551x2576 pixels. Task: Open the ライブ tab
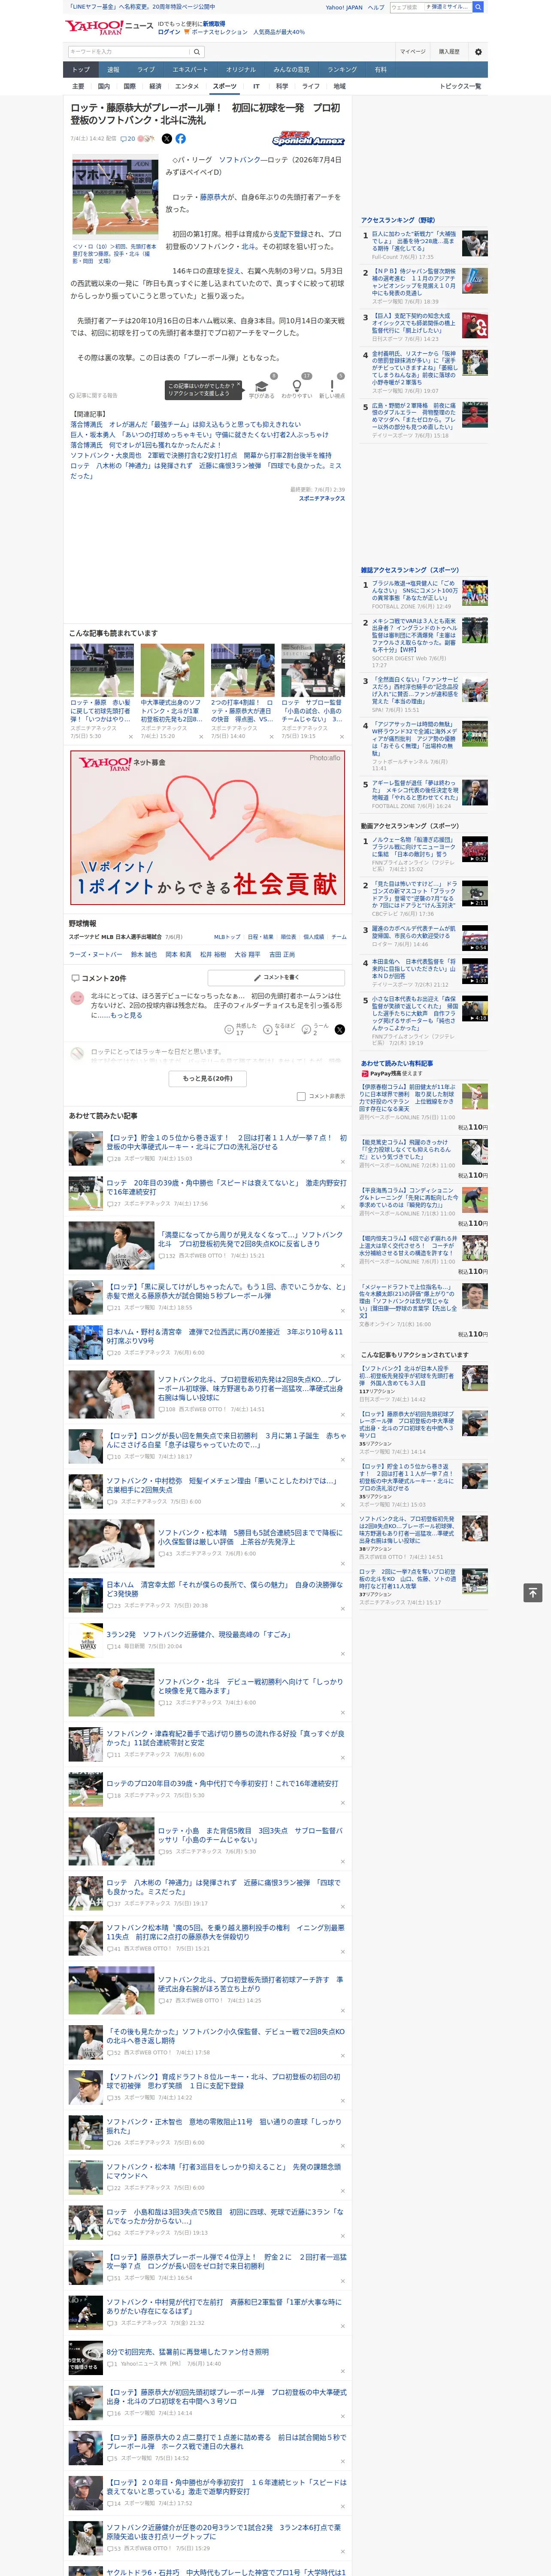[x=146, y=70]
